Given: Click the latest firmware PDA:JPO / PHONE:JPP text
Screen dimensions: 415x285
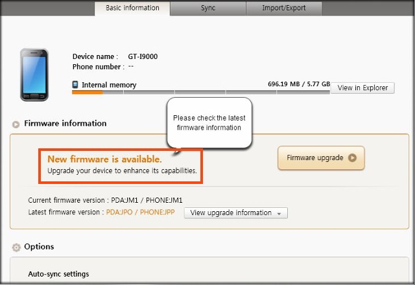Looking at the screenshot, I should click(140, 212).
